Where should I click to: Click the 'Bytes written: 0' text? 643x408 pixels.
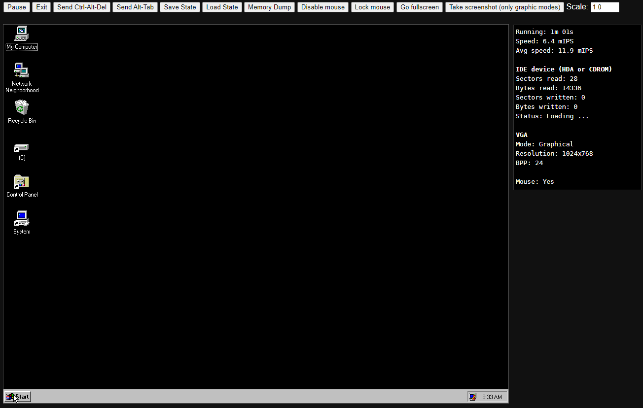[x=546, y=107]
